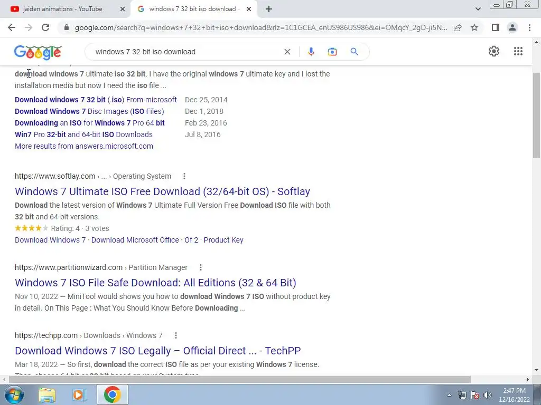Open Windows Explorer from taskbar
Screen dimensions: 541x405
click(x=47, y=395)
